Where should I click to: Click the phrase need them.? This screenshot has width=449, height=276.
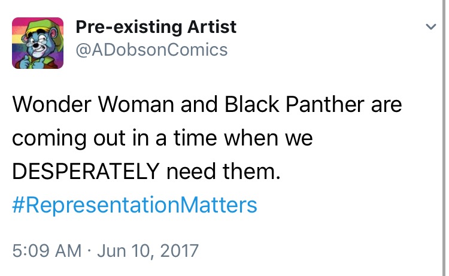pos(223,171)
